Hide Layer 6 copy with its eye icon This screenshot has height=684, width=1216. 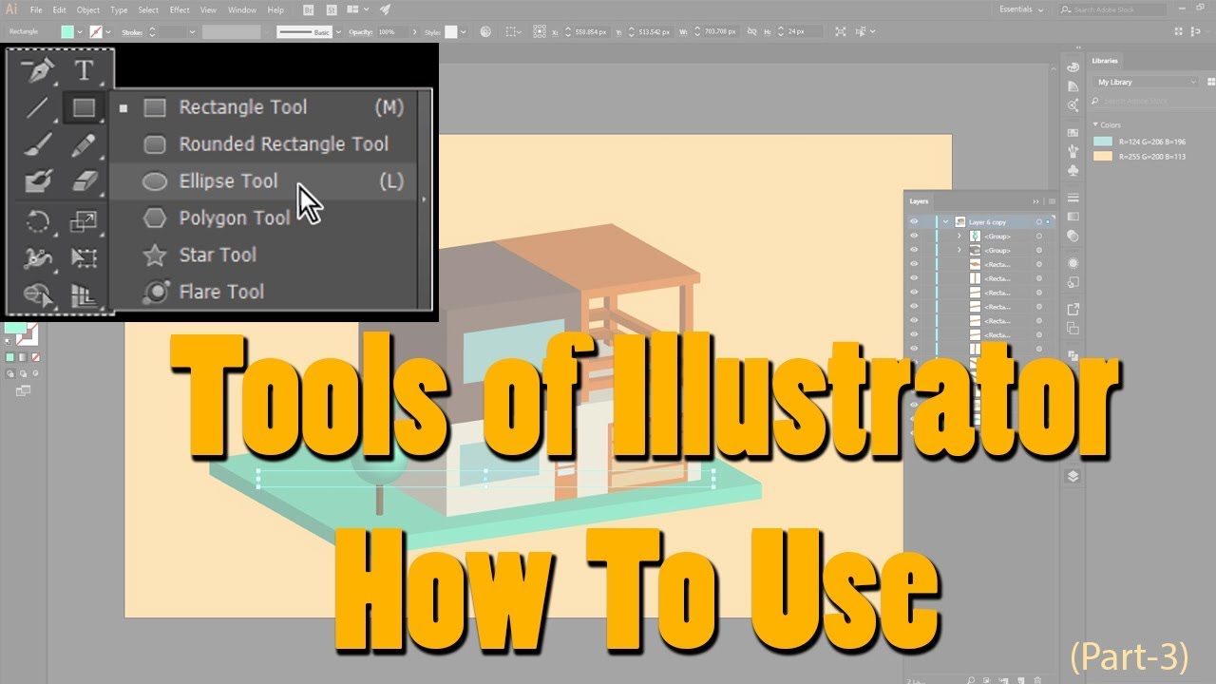pos(914,221)
